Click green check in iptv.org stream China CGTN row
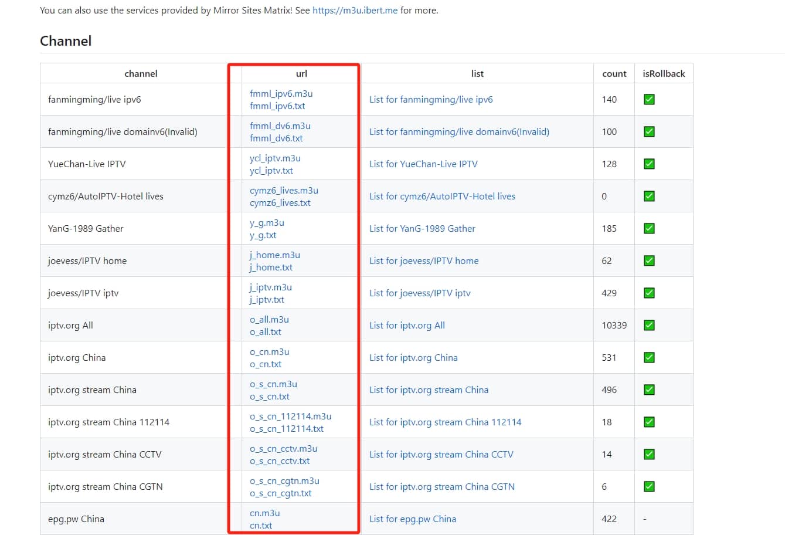Viewport: 785px width, 535px height. (649, 486)
